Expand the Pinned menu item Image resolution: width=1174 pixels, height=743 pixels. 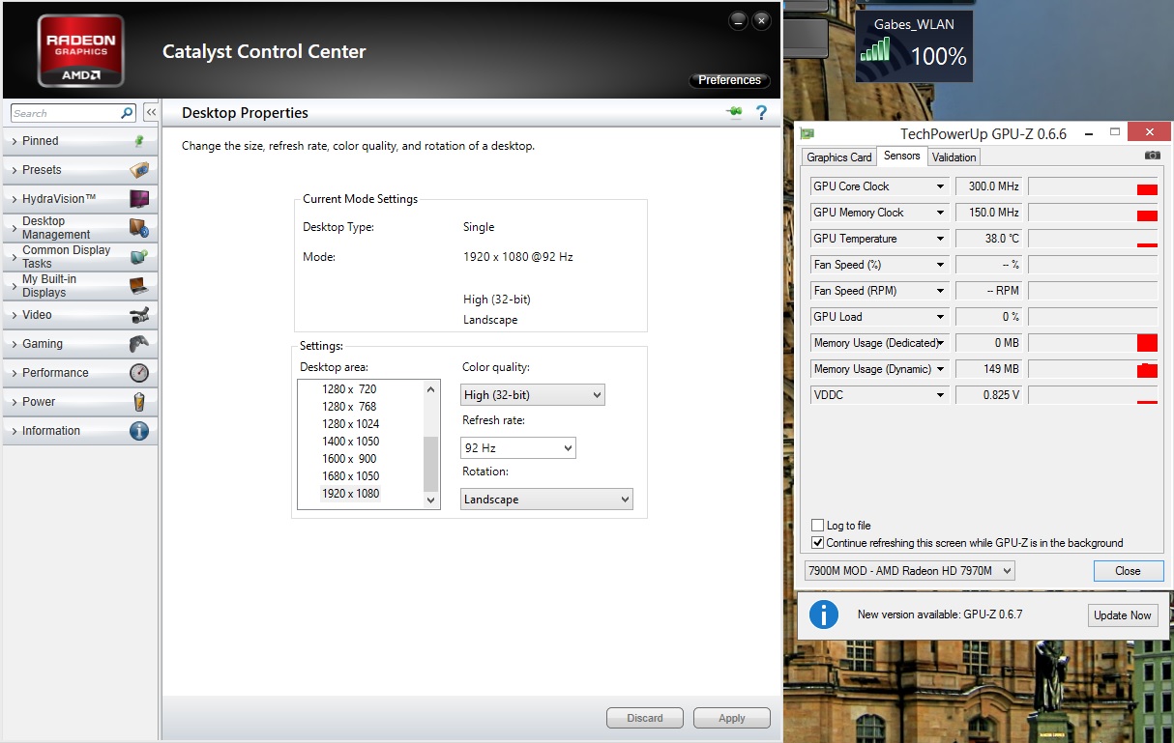click(80, 141)
